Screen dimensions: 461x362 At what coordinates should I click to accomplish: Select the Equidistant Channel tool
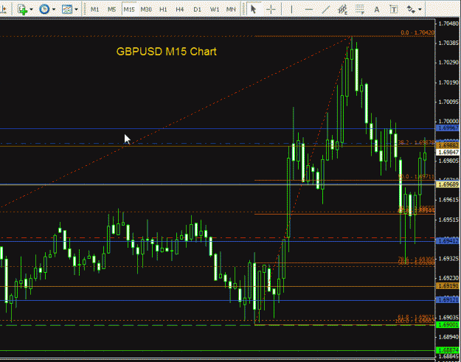[x=342, y=10]
